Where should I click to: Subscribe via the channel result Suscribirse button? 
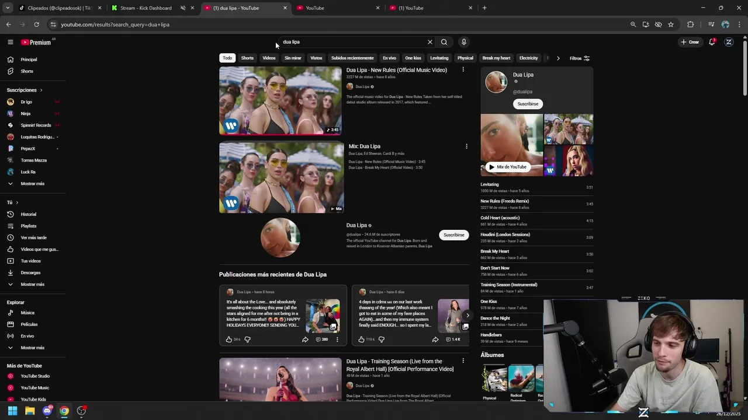tap(453, 235)
